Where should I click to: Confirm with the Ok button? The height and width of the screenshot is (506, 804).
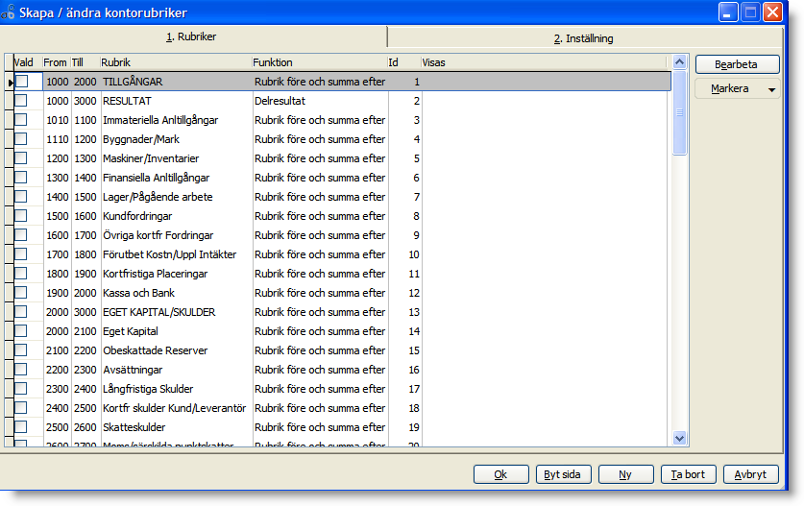(x=501, y=474)
